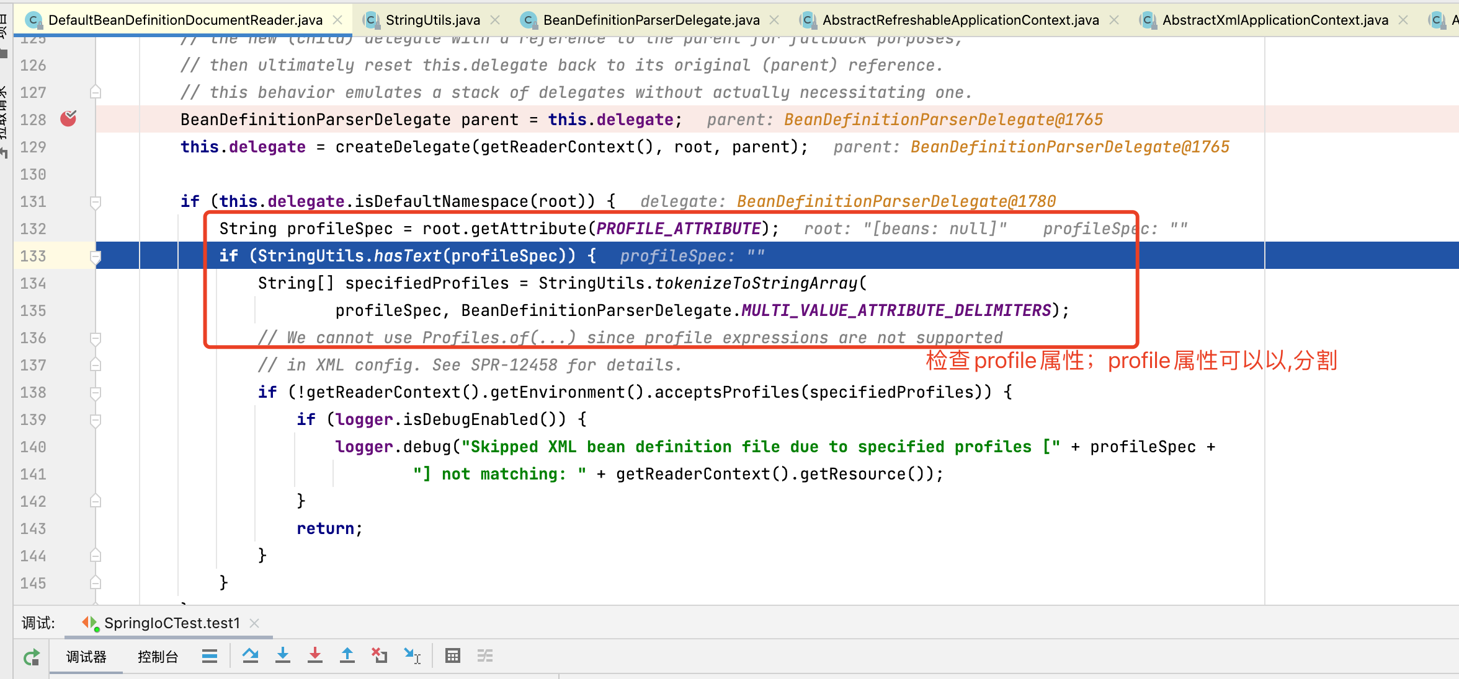This screenshot has width=1459, height=679.
Task: Close the BeanDefinitionParserDelegate.java tab
Action: coord(774,20)
